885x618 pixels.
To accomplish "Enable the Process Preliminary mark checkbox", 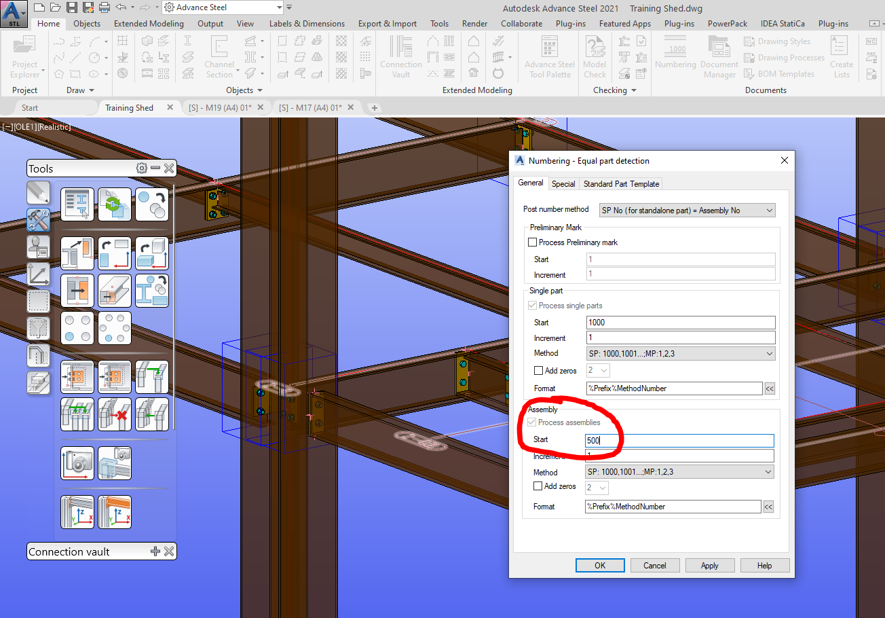I will tap(532, 242).
